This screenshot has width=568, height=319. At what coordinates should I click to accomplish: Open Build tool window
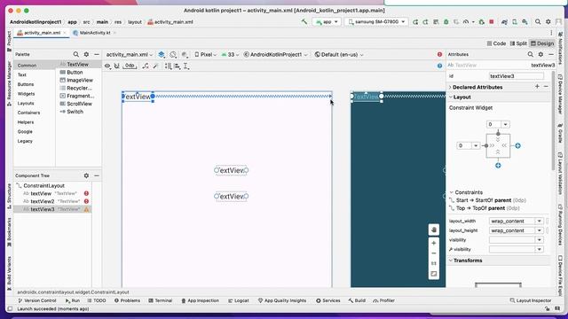coord(357,300)
